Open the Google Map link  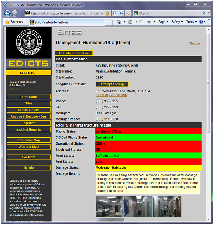coord(118,95)
